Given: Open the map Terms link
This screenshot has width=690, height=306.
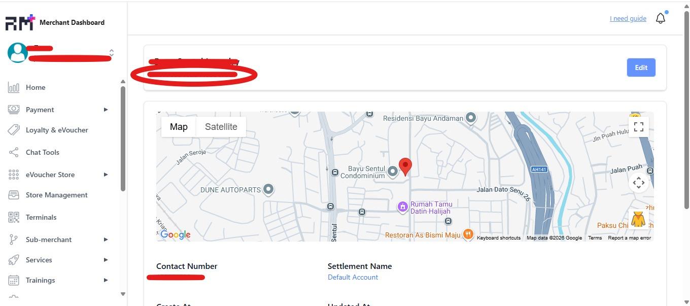Looking at the screenshot, I should [x=595, y=237].
